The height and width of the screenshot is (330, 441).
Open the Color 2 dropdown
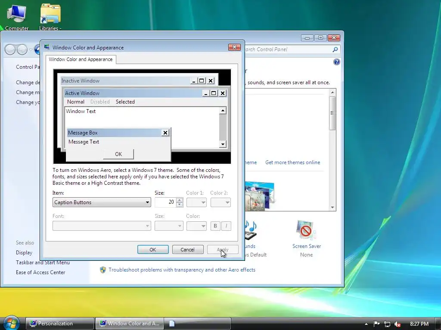[x=220, y=202]
